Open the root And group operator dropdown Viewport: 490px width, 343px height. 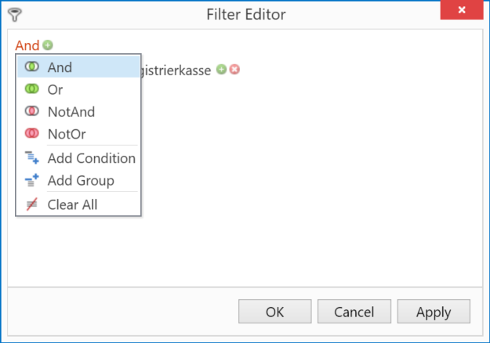click(x=27, y=45)
